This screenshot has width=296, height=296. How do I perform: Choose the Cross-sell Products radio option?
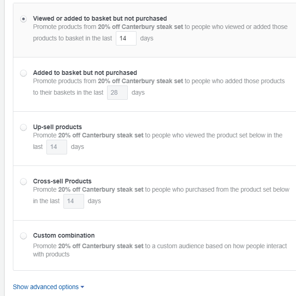coord(23,182)
